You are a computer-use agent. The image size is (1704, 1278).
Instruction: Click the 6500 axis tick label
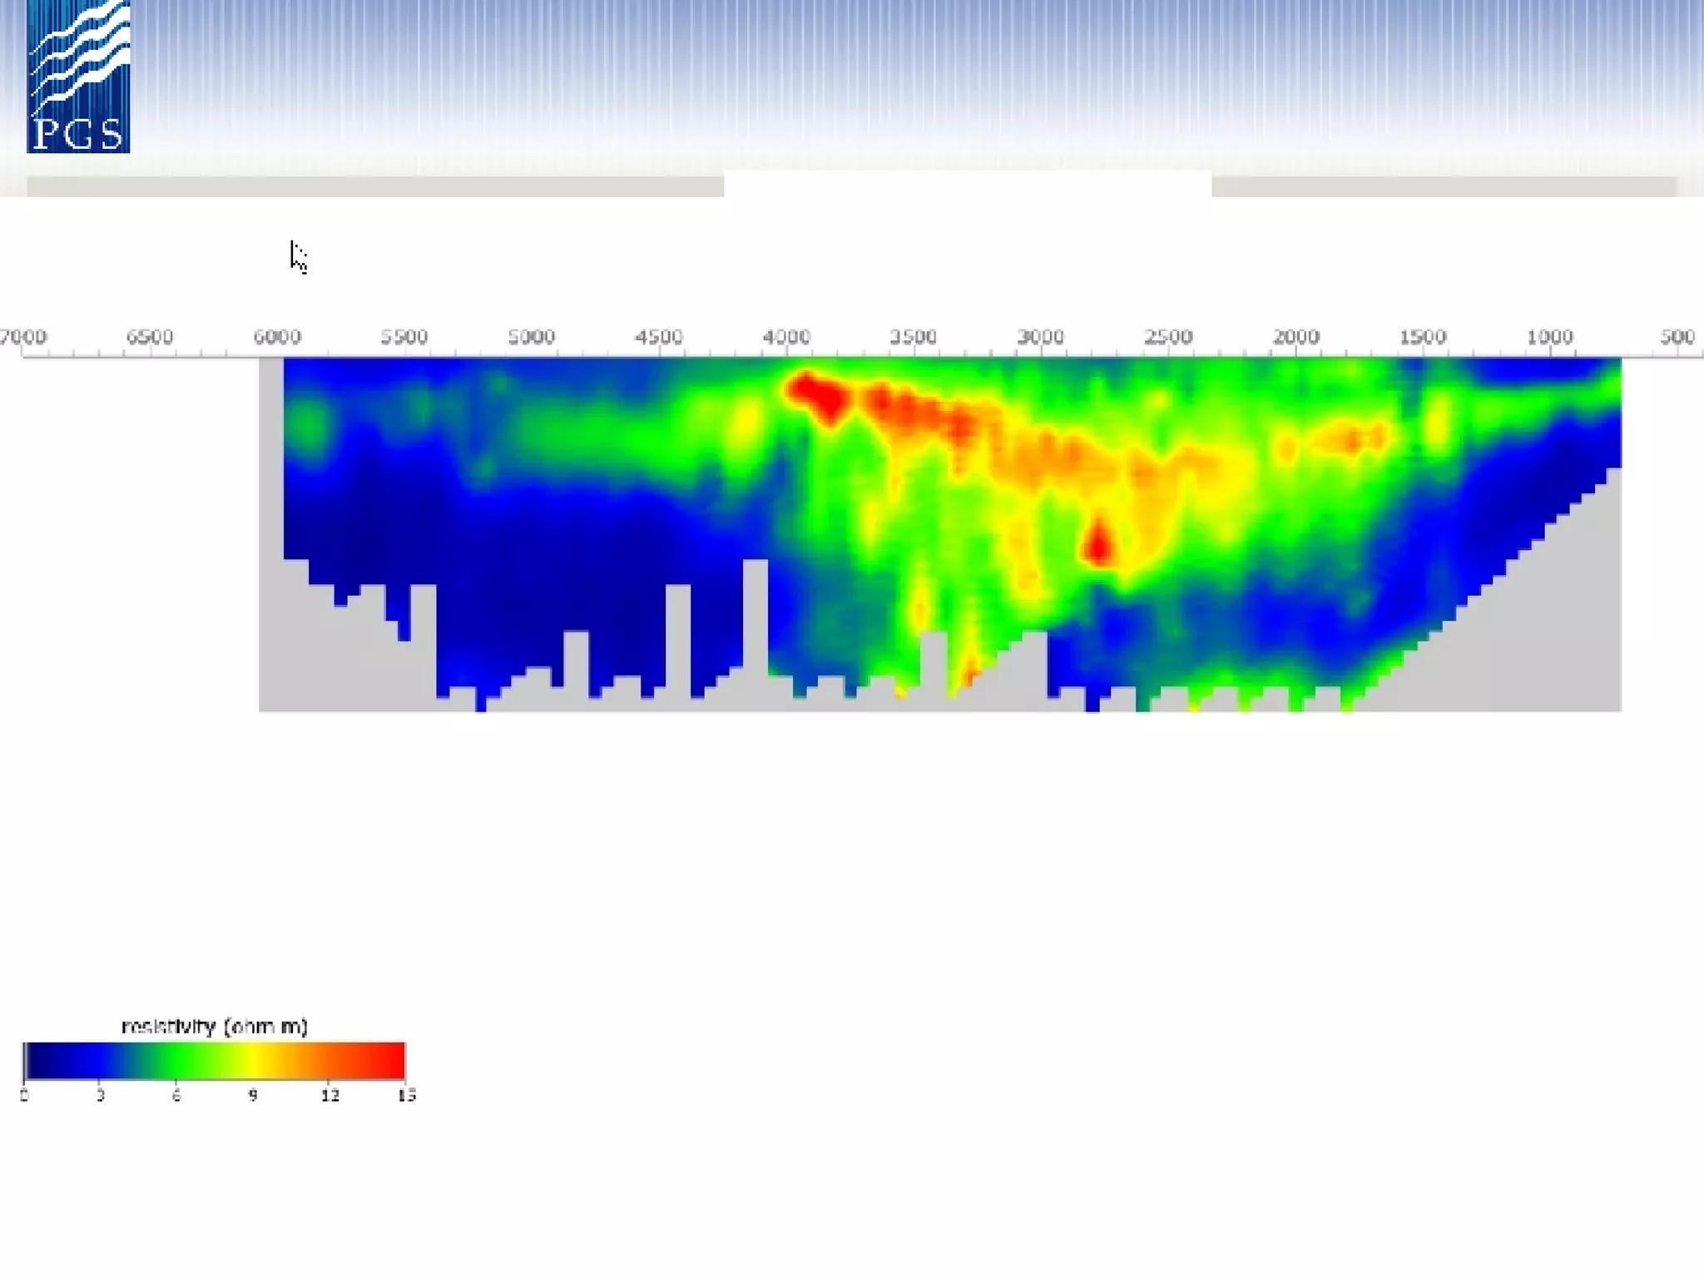[x=150, y=337]
